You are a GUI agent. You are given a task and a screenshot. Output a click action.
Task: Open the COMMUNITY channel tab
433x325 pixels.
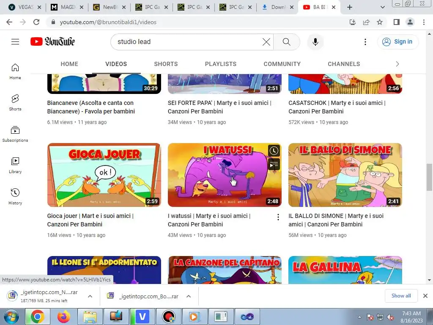pyautogui.click(x=282, y=64)
